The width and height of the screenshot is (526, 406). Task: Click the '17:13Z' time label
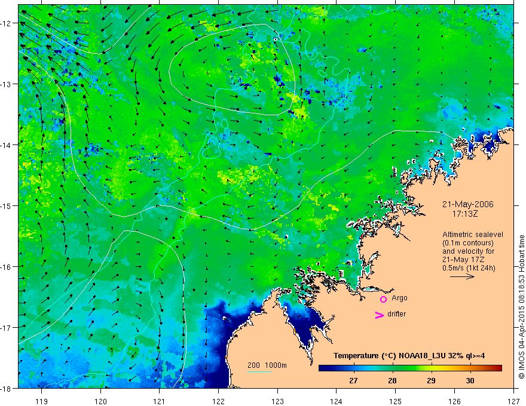pos(464,213)
